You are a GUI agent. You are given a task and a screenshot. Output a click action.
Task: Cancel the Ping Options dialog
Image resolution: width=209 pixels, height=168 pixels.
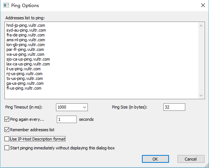point(191,159)
